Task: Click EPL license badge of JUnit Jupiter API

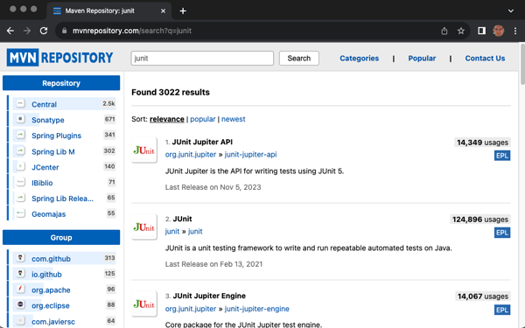Action: point(502,156)
